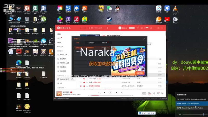Open the QQ音乐 desktop shortcut
This screenshot has height=117, width=208.
coord(84,20)
